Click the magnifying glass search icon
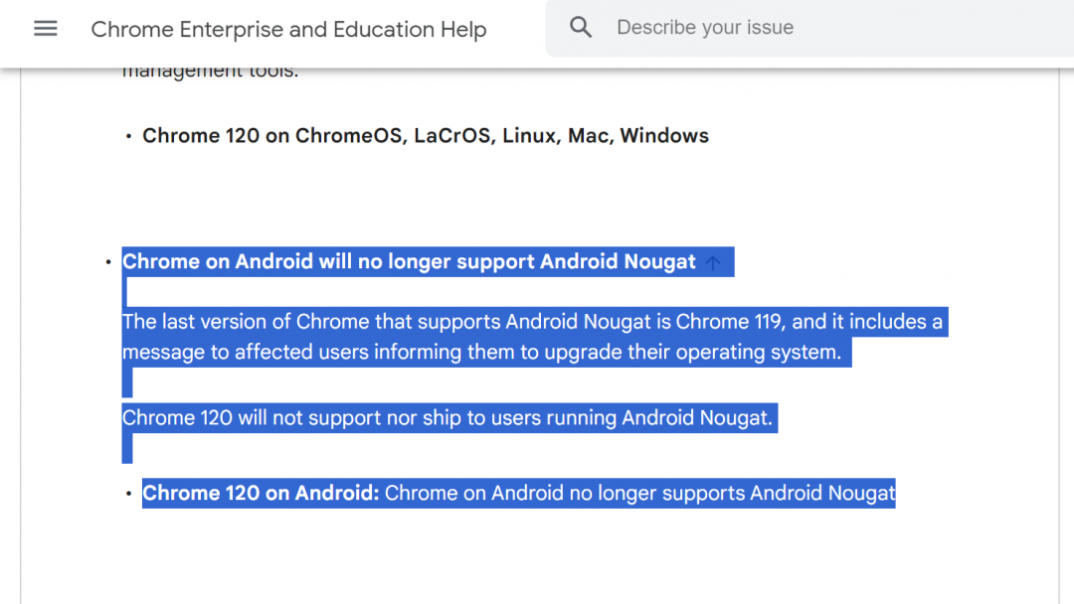The height and width of the screenshot is (604, 1074). 581,28
